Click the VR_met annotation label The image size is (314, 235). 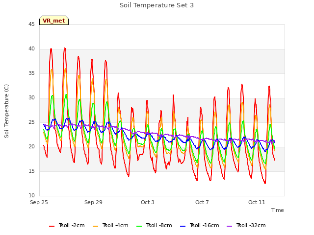pyautogui.click(x=54, y=21)
